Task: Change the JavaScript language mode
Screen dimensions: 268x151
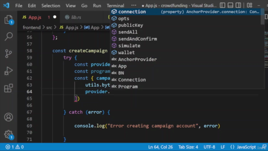Action: click(x=246, y=147)
